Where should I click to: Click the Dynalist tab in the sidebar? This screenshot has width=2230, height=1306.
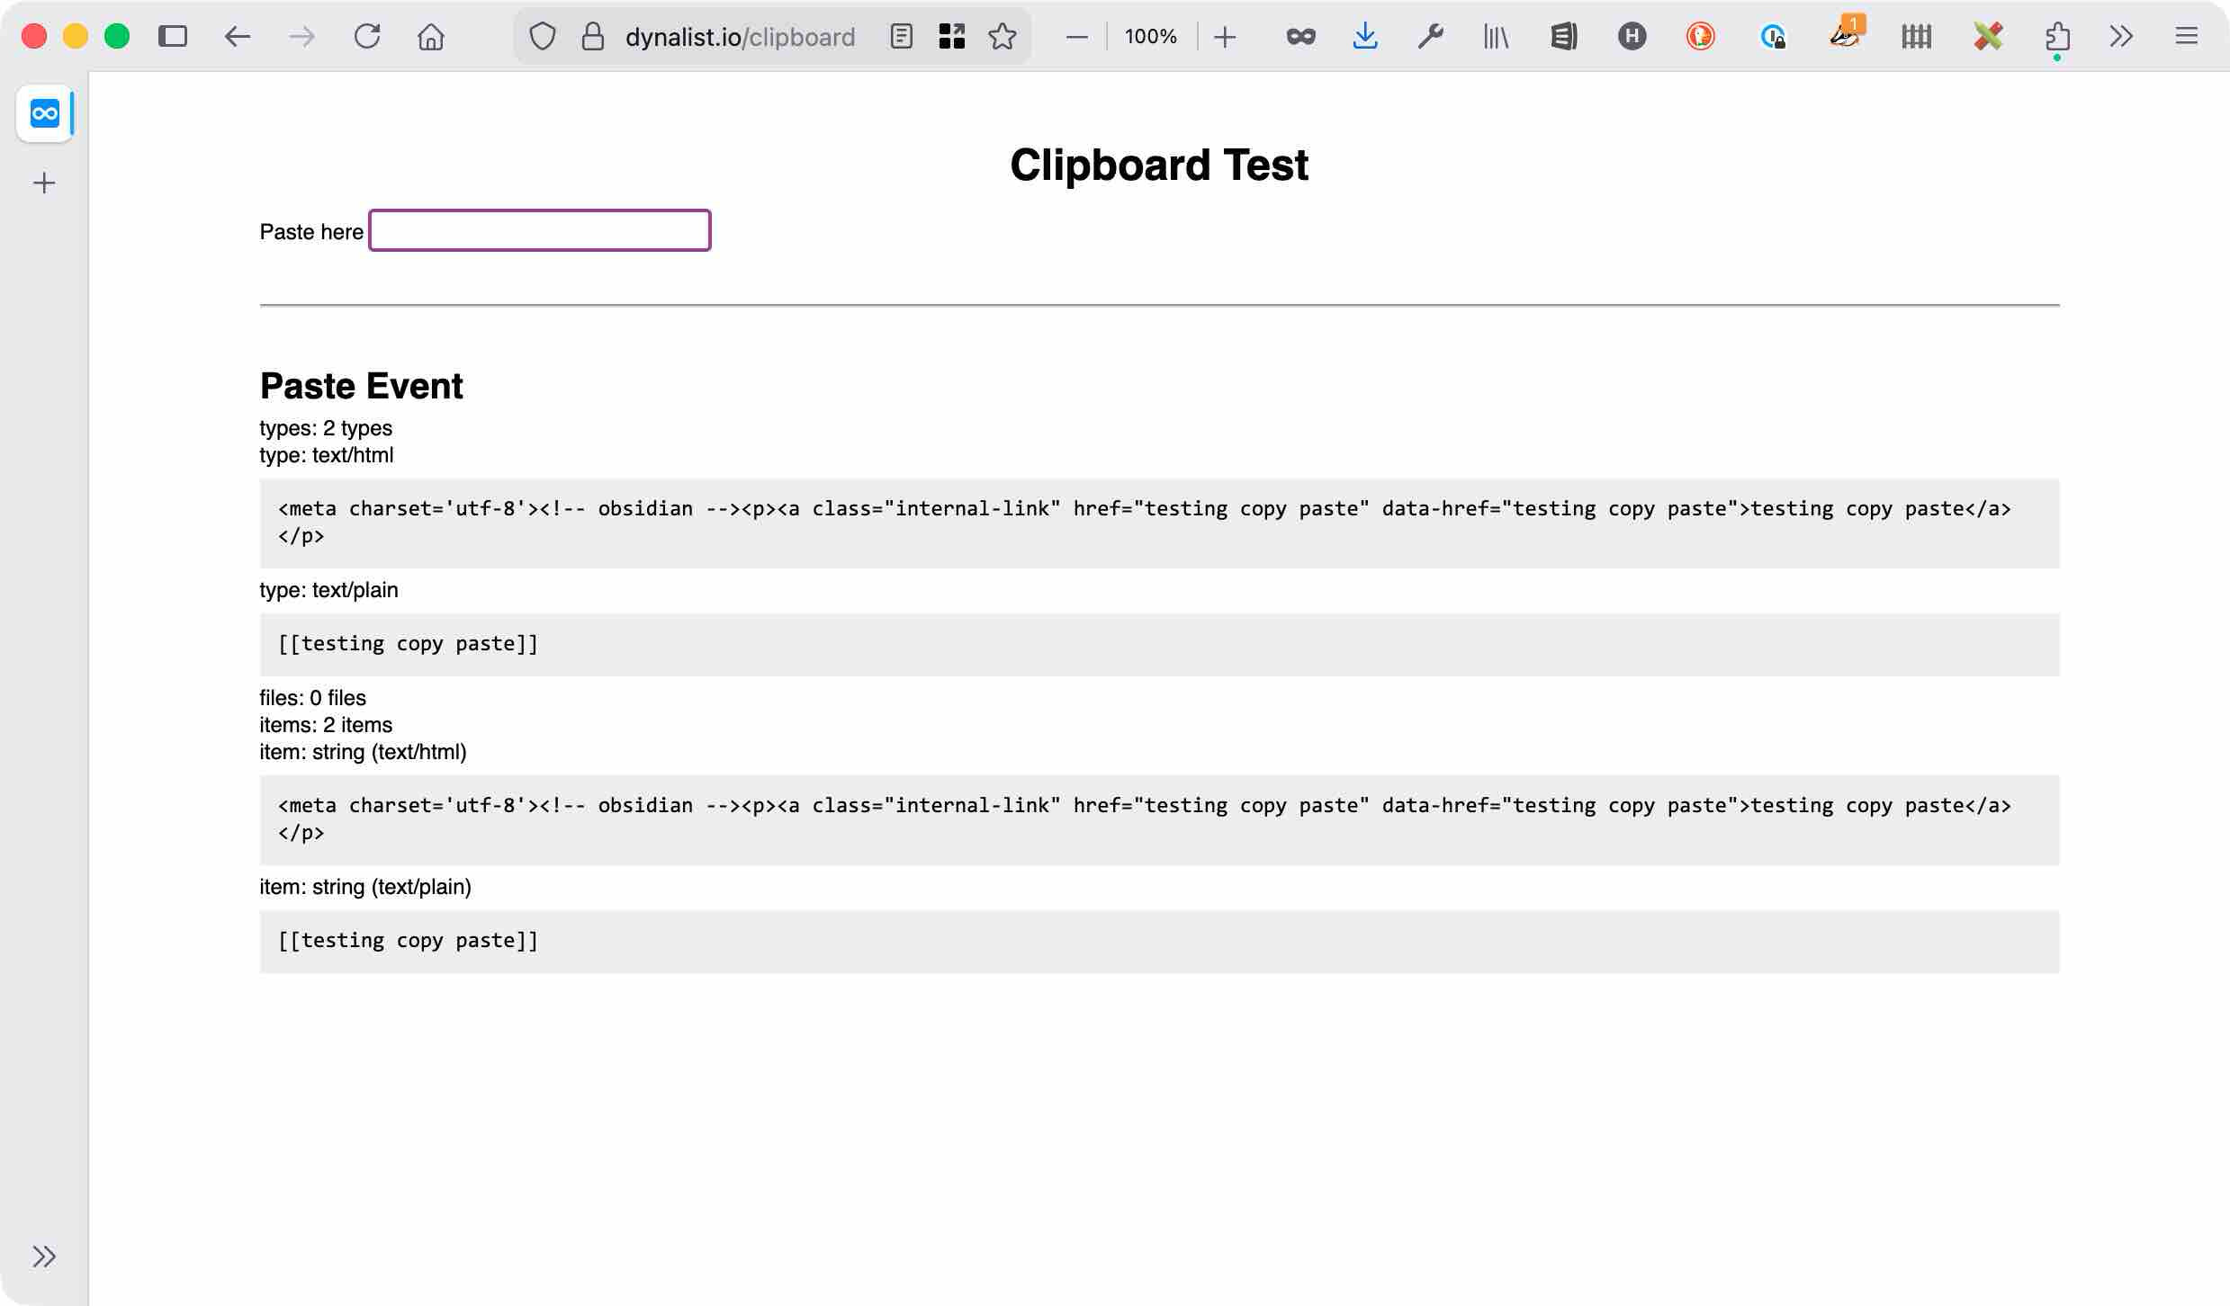point(44,113)
